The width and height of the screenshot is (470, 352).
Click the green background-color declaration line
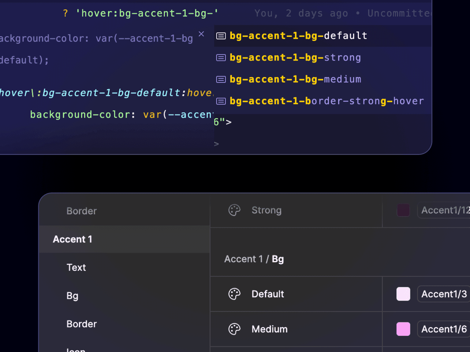point(121,115)
